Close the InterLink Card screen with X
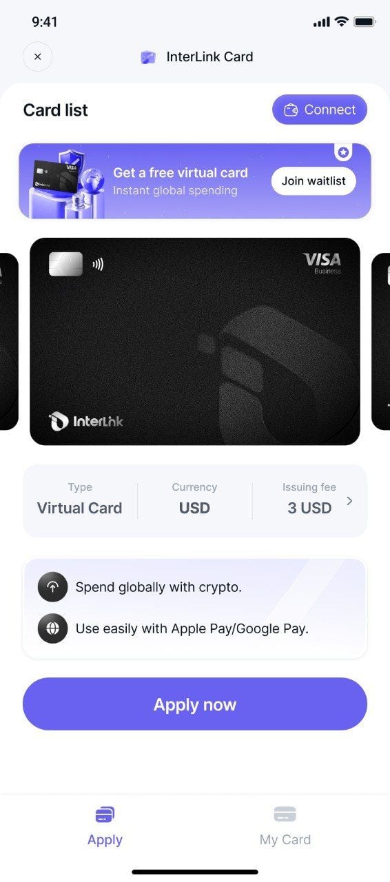 pos(37,57)
